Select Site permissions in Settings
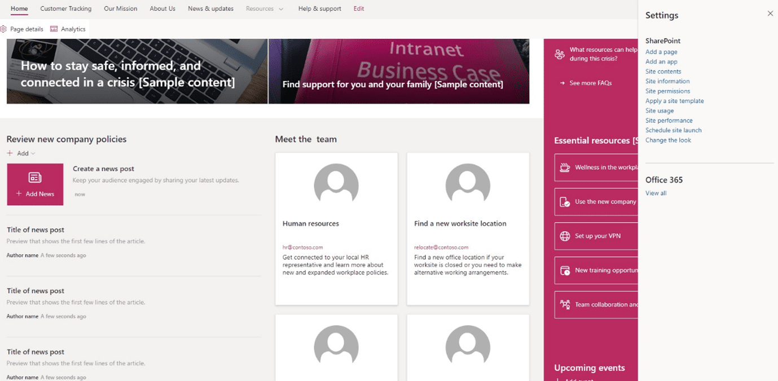This screenshot has width=778, height=381. click(x=667, y=91)
